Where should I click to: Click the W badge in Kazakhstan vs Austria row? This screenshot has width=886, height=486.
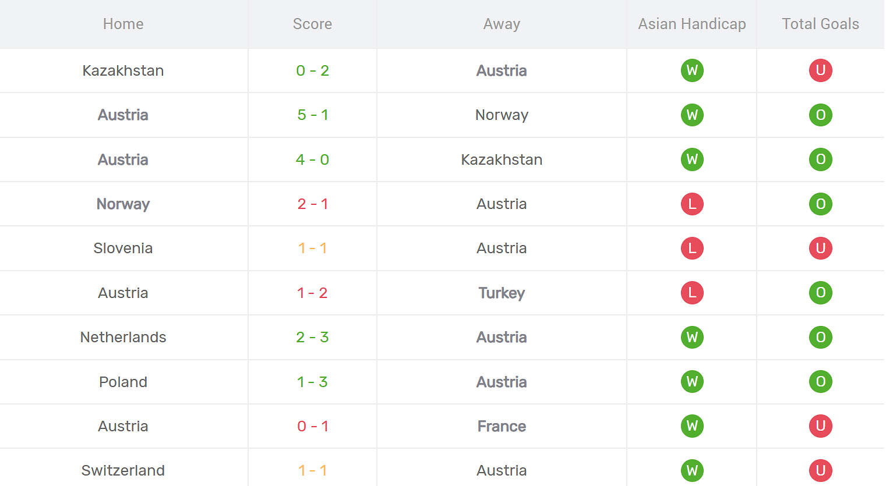click(x=692, y=70)
